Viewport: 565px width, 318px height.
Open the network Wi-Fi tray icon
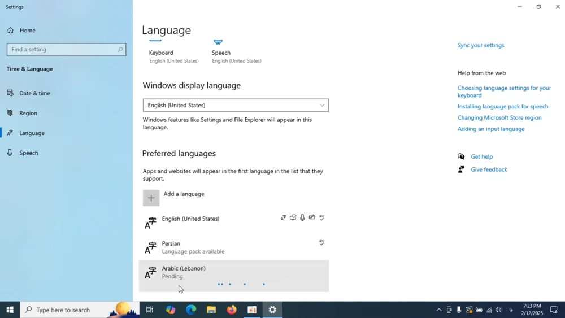[x=489, y=310]
